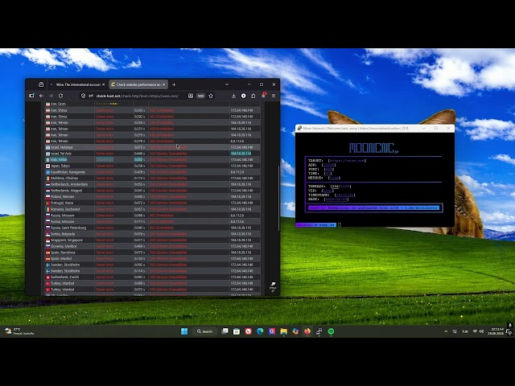Switch to the Wise international account tab
Image resolution: width=515 pixels, height=386 pixels.
tap(77, 84)
